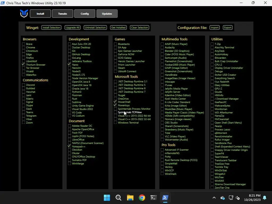This screenshot has height=204, width=272.
Task: Check Visual Studio 2022 checkbox
Action: click(x=69, y=109)
